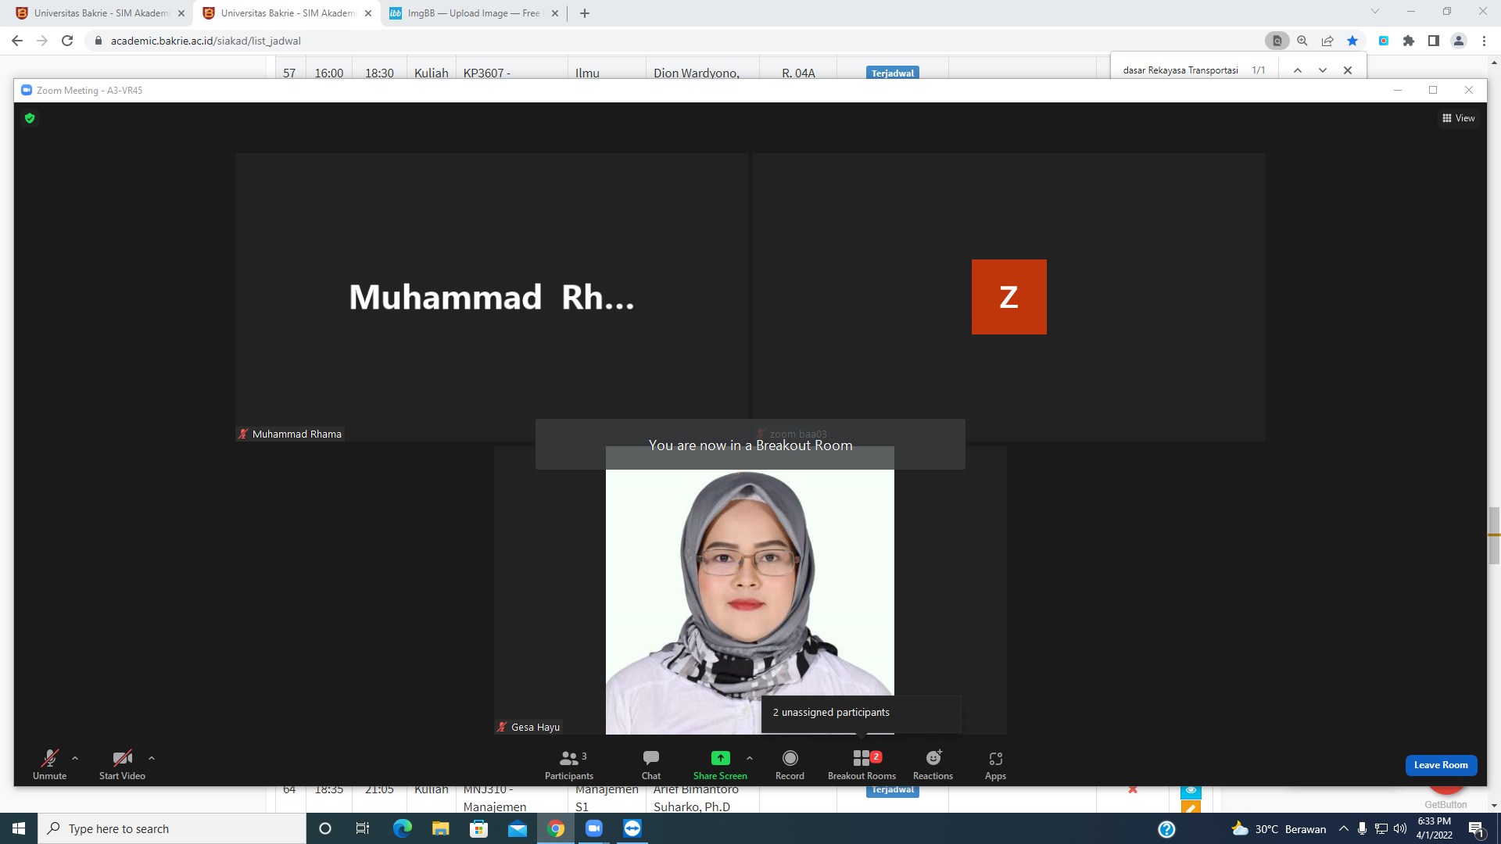
Task: Click the Terjadwal badge in row 57
Action: pos(893,73)
